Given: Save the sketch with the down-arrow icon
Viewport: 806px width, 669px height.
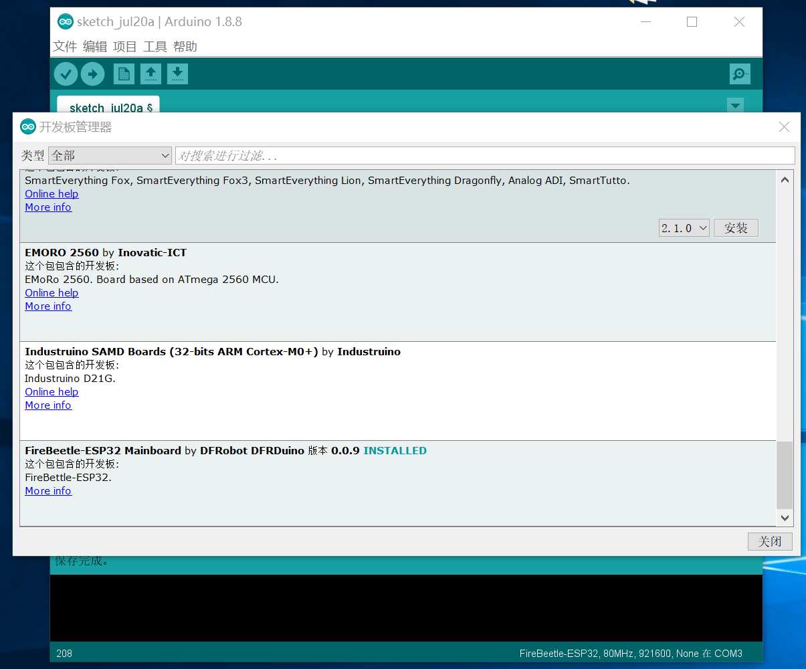Looking at the screenshot, I should pyautogui.click(x=177, y=74).
